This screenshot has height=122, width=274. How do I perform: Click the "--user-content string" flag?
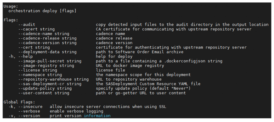44,93
